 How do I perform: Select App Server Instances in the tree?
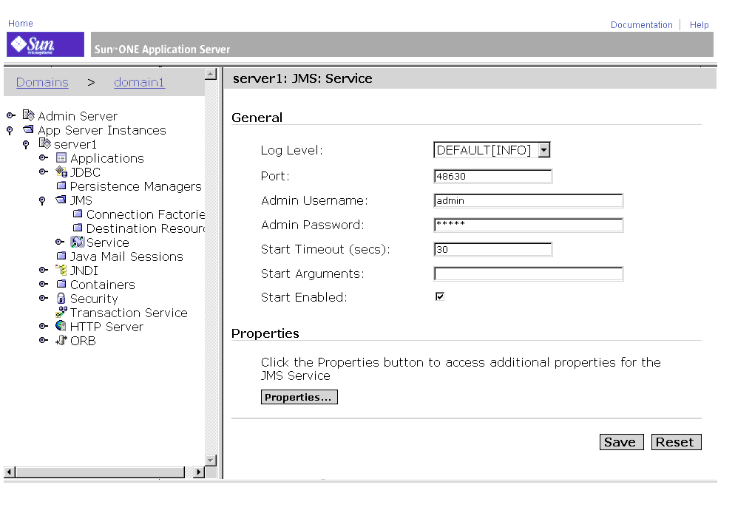click(x=102, y=130)
